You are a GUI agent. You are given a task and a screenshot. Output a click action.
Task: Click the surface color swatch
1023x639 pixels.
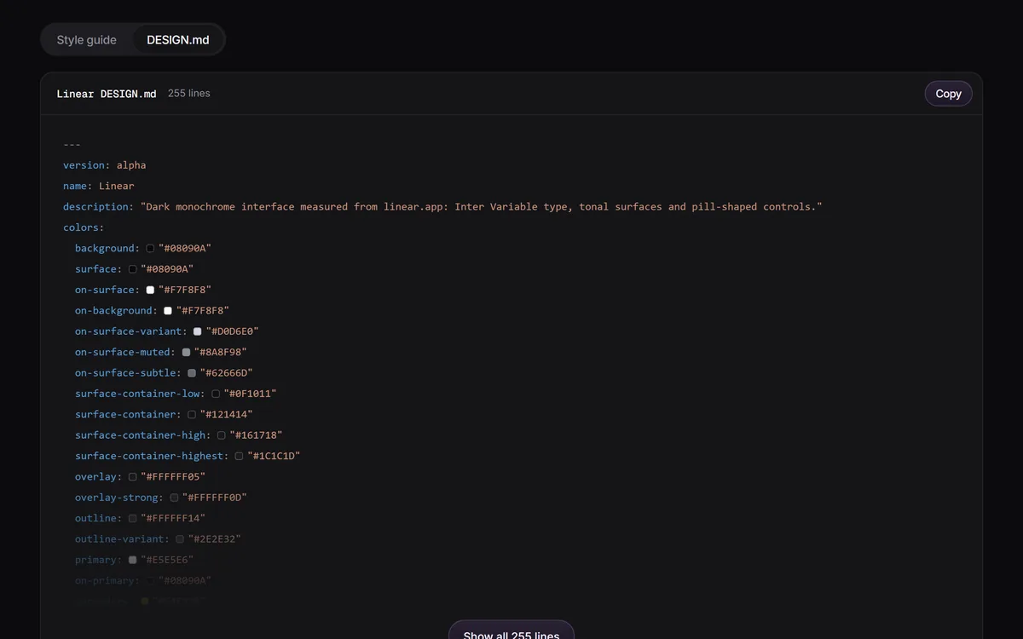click(x=132, y=269)
